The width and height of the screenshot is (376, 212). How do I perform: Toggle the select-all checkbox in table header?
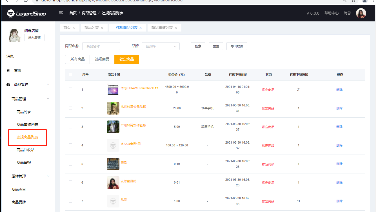70,75
